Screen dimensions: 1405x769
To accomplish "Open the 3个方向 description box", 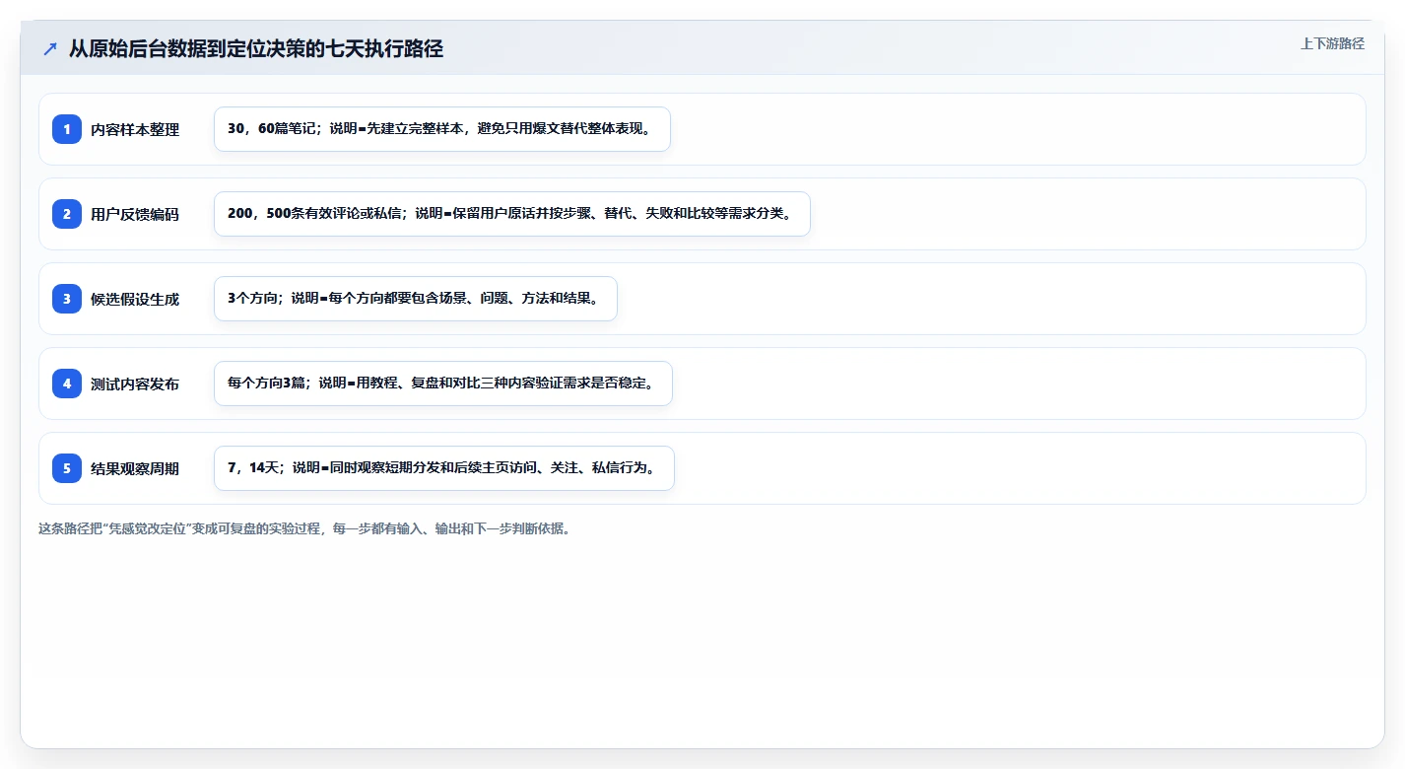I will [416, 299].
